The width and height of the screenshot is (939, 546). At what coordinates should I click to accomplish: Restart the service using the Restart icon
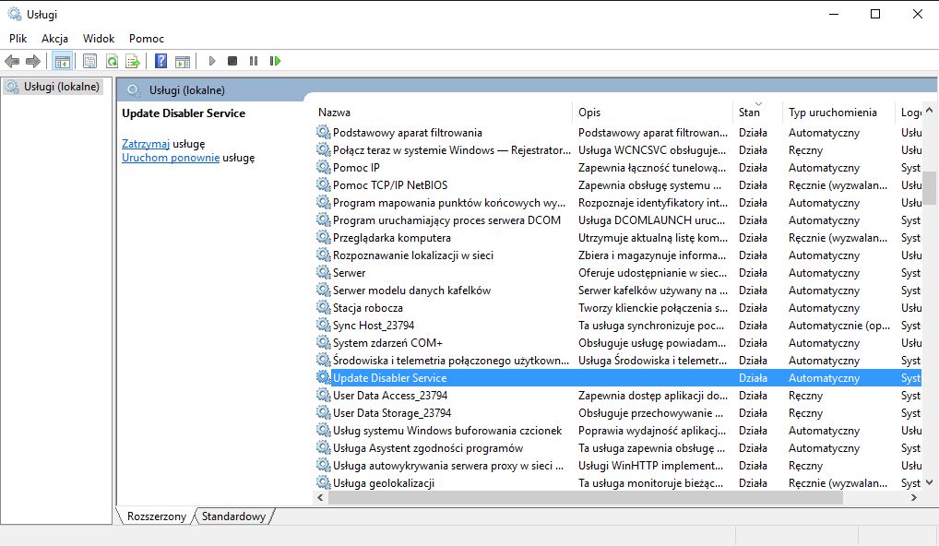tap(275, 62)
